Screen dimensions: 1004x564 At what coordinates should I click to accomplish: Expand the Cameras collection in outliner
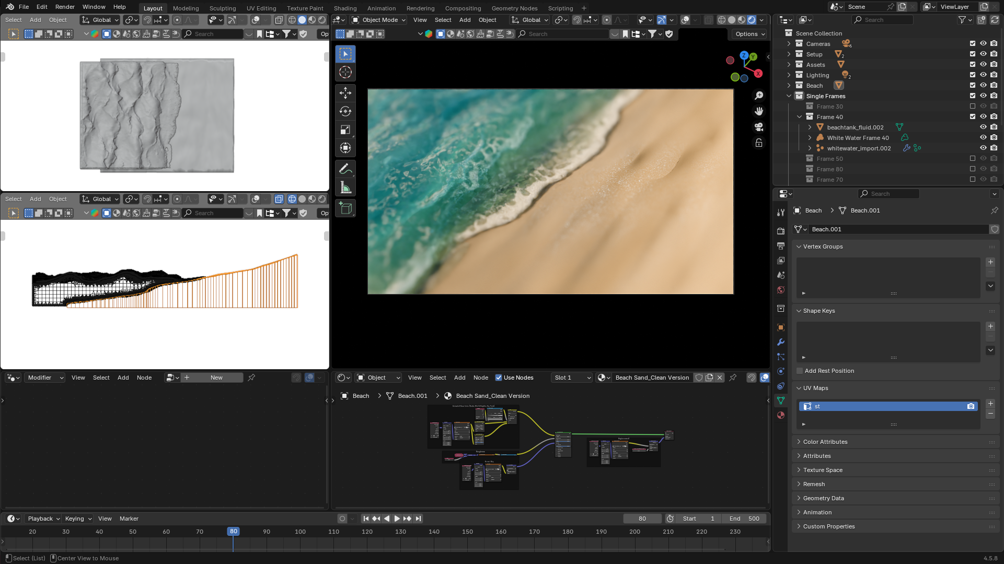(789, 44)
